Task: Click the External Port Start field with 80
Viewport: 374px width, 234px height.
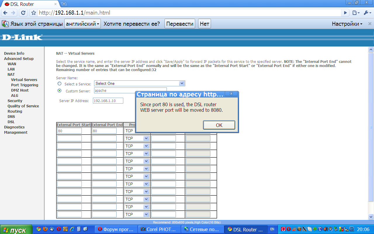Action: [x=70, y=131]
